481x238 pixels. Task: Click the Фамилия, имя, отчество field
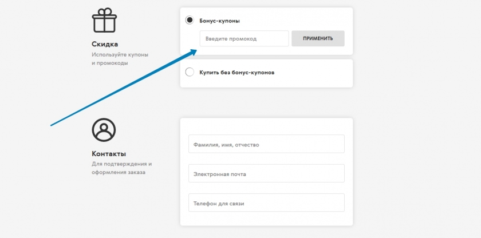click(266, 144)
